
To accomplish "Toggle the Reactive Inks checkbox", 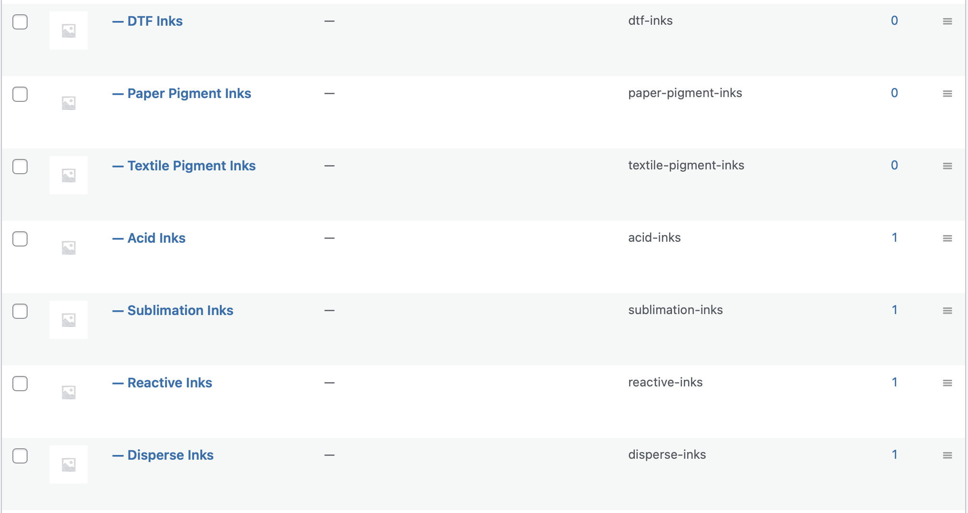I will tap(20, 384).
